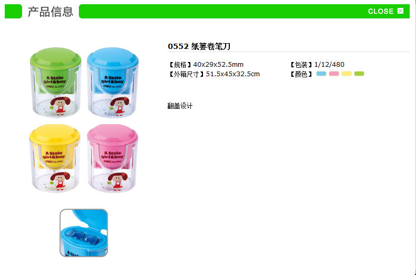Click the 规格 40x29x52.5mm text

(206, 65)
